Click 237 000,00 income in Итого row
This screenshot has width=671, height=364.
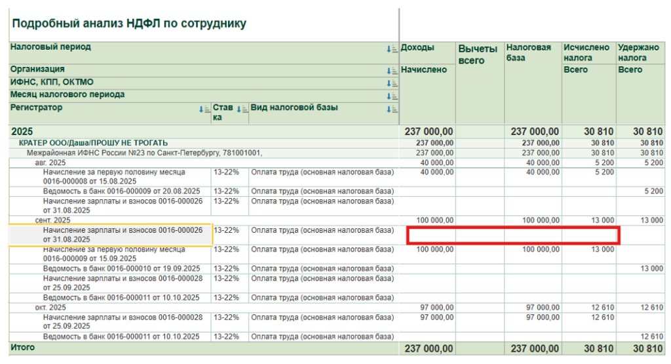(429, 348)
